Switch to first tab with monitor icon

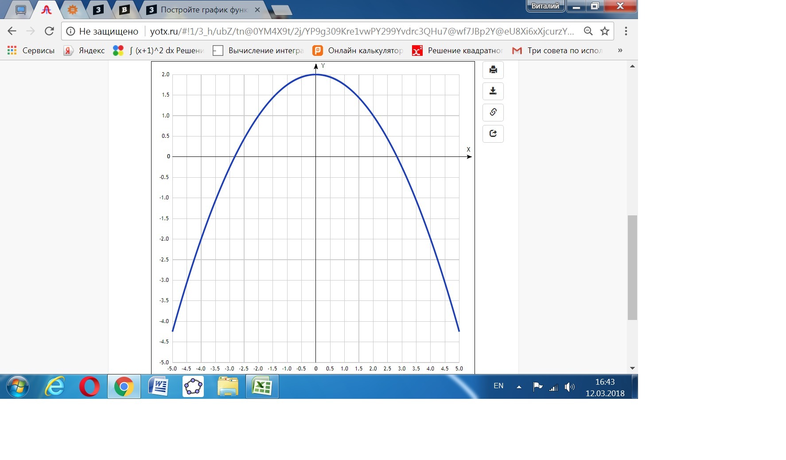pyautogui.click(x=20, y=10)
